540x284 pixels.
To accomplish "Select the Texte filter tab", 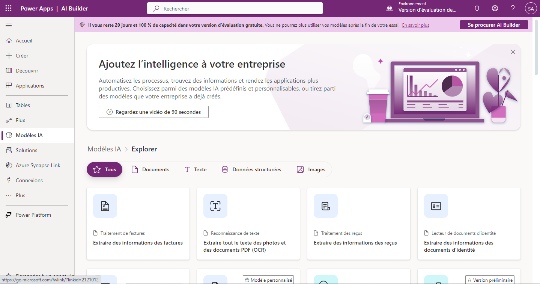I will (196, 169).
